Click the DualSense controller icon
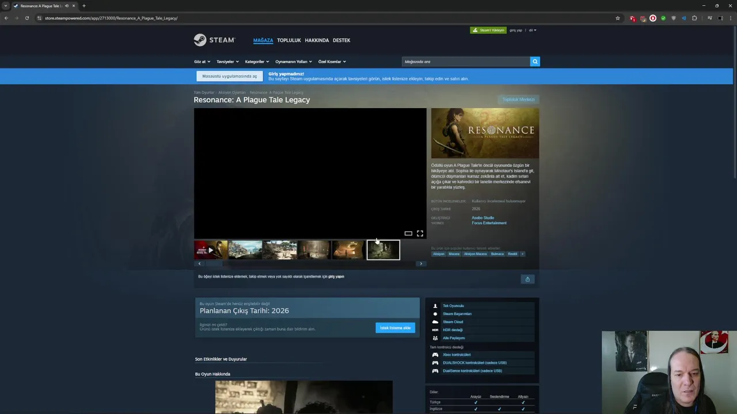 (435, 371)
